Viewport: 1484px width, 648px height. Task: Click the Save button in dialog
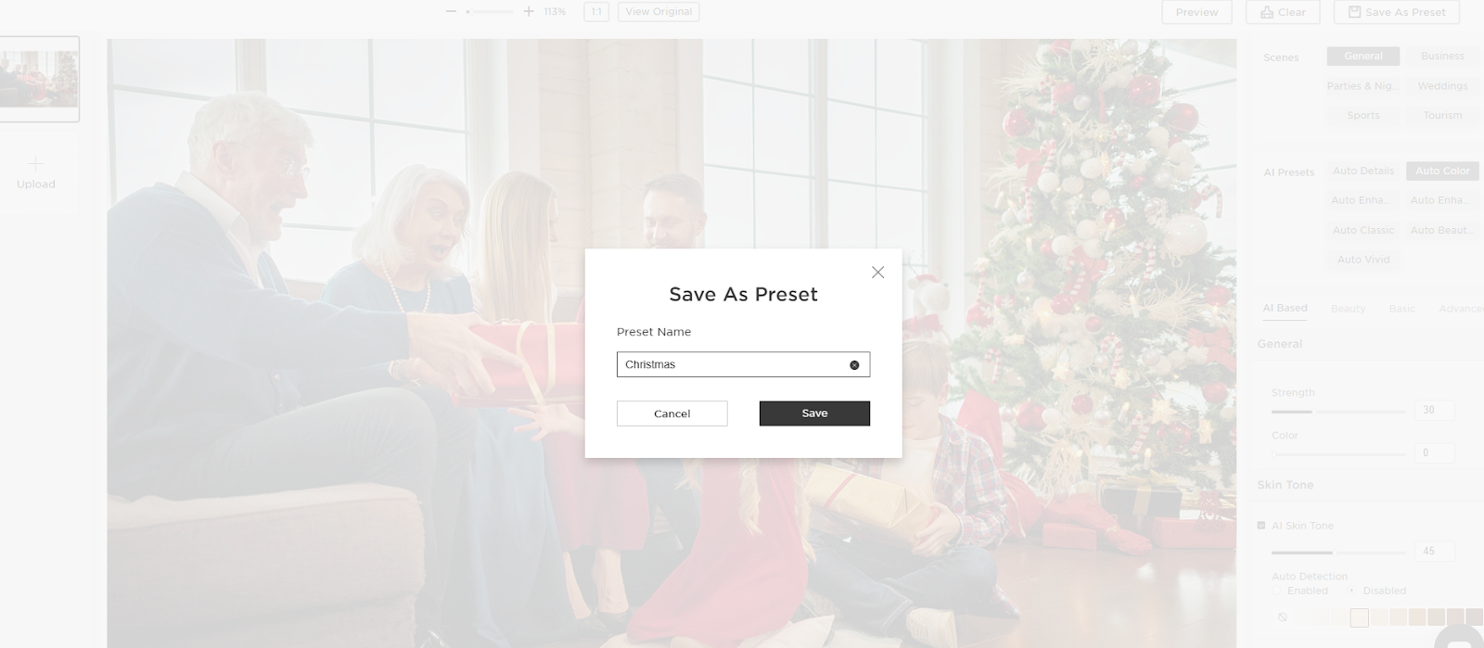click(x=814, y=413)
